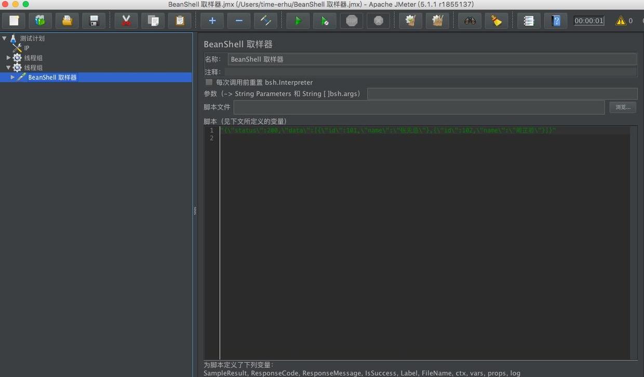The image size is (644, 377).
Task: Click the elapsed time 00:00:01 field
Action: click(589, 21)
